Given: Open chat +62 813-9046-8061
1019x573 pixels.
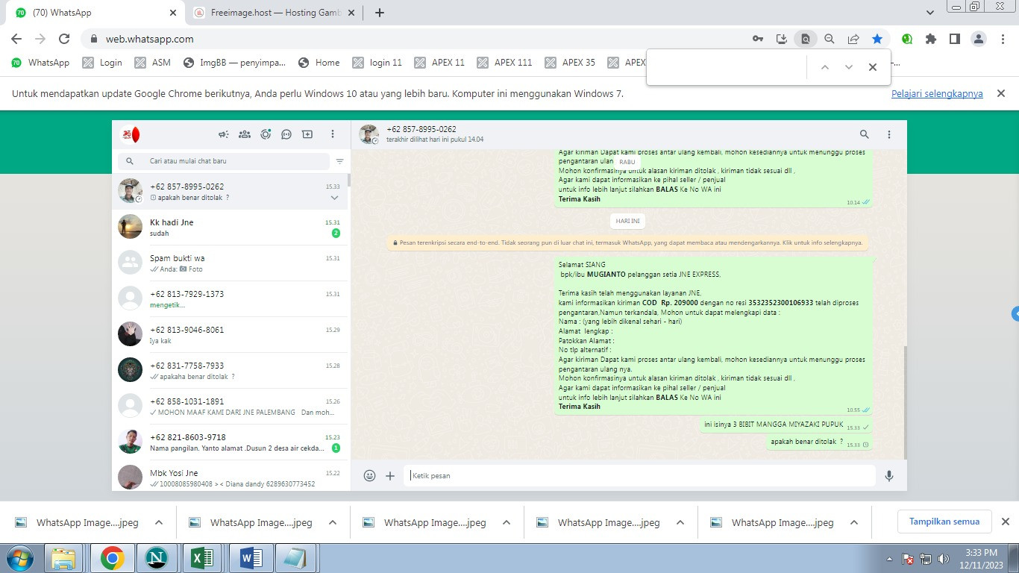Looking at the screenshot, I should (x=230, y=335).
